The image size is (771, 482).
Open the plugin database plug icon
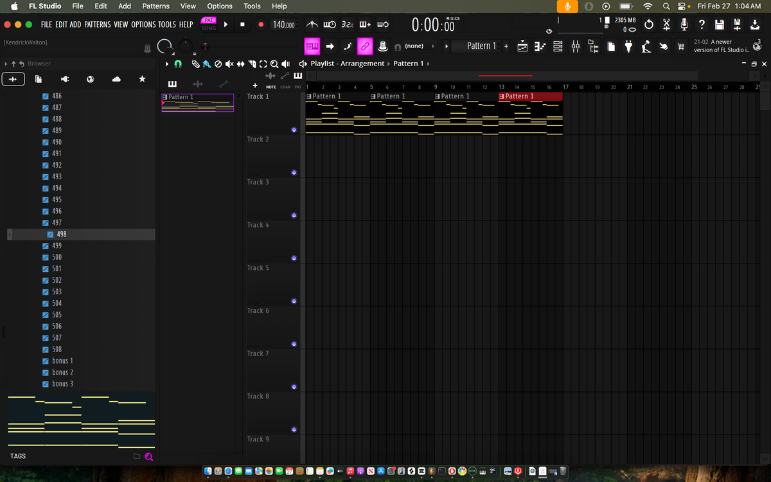(629, 46)
